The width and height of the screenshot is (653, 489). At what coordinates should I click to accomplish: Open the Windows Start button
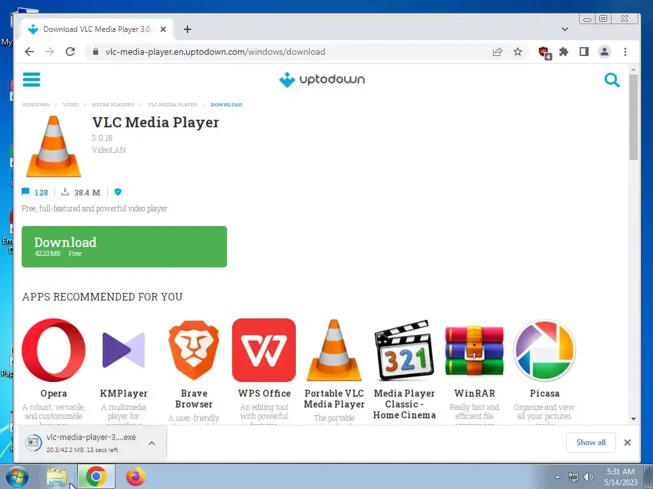click(x=16, y=476)
